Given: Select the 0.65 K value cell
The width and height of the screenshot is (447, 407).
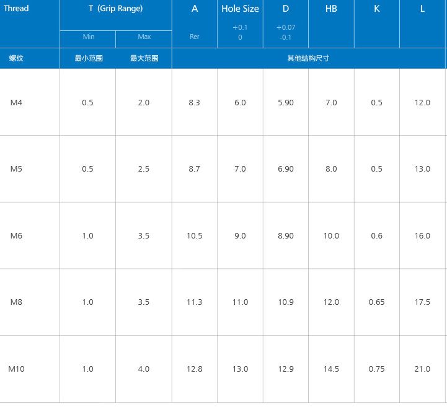Looking at the screenshot, I should pos(376,302).
